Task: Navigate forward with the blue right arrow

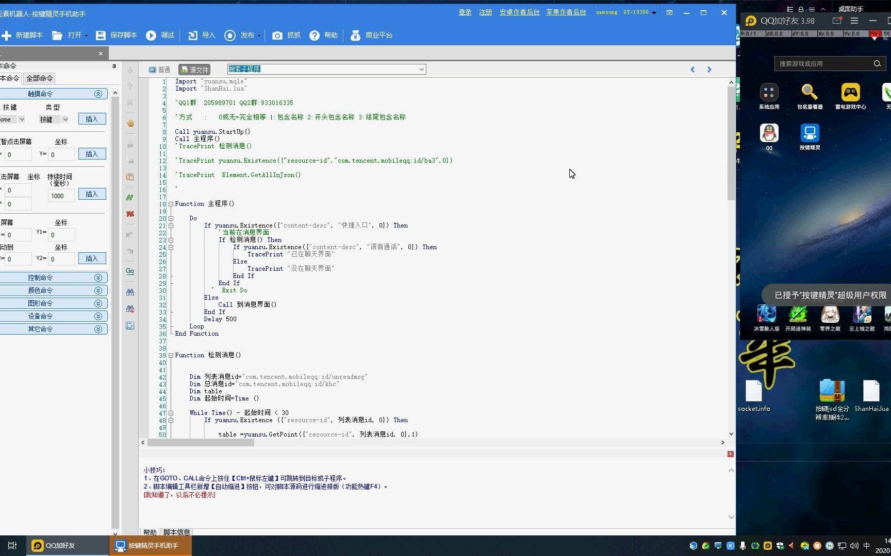Action: click(x=709, y=69)
